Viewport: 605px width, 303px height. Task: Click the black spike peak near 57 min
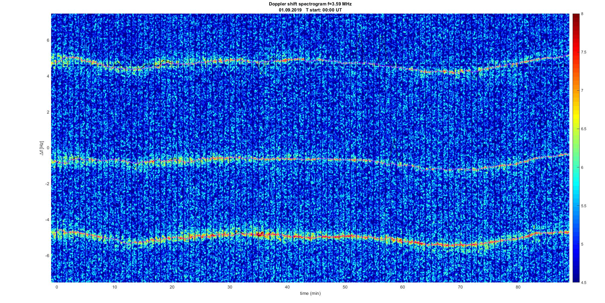(x=383, y=37)
